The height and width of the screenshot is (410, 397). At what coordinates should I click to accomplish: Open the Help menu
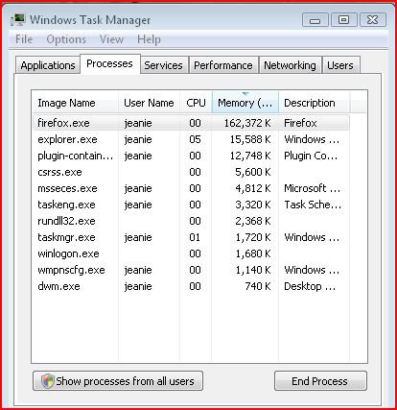pos(149,39)
